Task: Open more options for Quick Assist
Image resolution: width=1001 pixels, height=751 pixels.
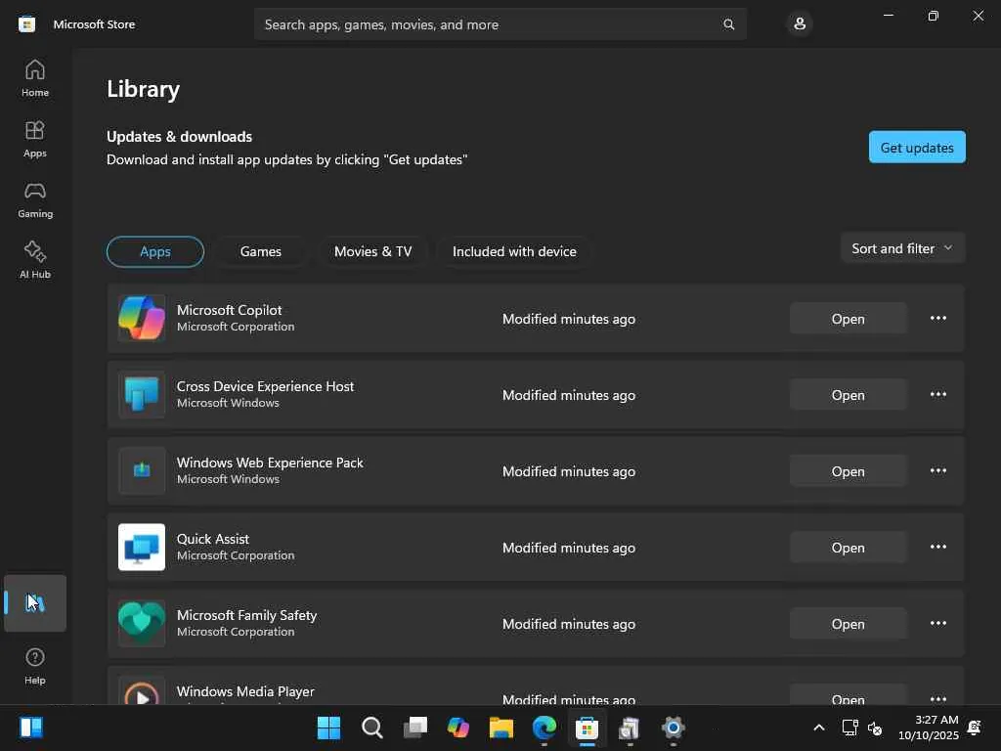Action: coord(937,547)
